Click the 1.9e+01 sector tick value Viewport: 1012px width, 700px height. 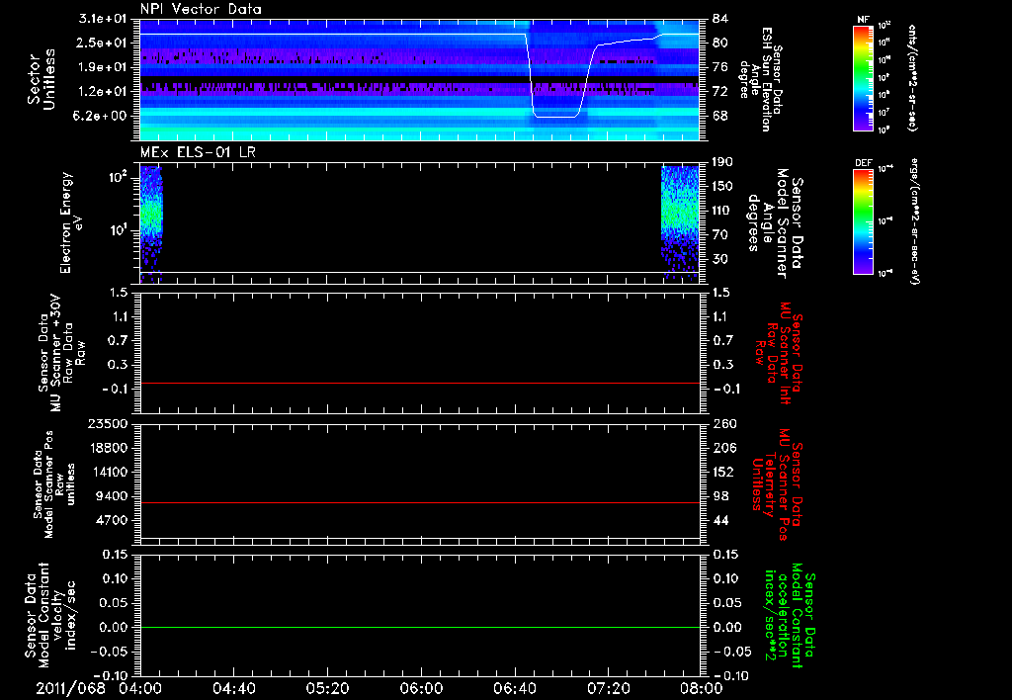pos(103,67)
